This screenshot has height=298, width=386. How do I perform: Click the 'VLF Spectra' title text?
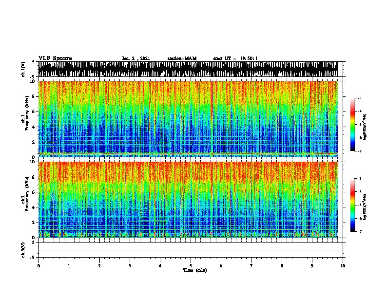click(55, 58)
